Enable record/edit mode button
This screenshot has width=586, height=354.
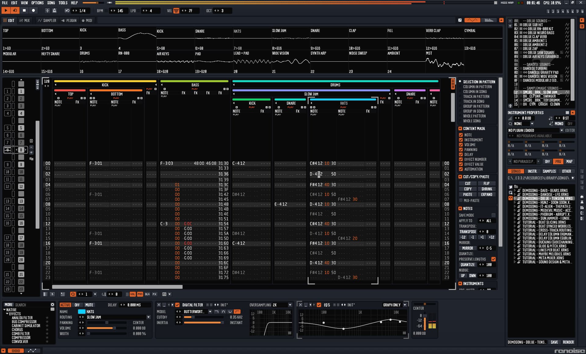click(33, 10)
